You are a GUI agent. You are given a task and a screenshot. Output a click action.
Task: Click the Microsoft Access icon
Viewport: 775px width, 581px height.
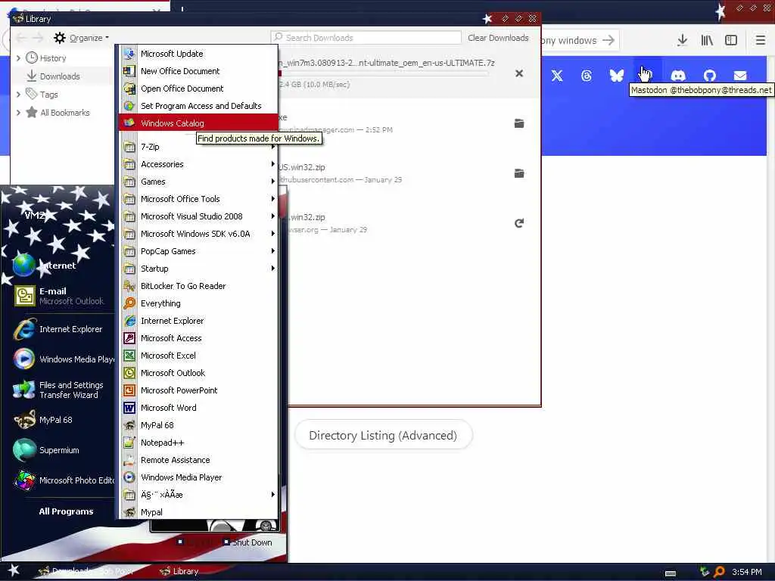point(129,338)
